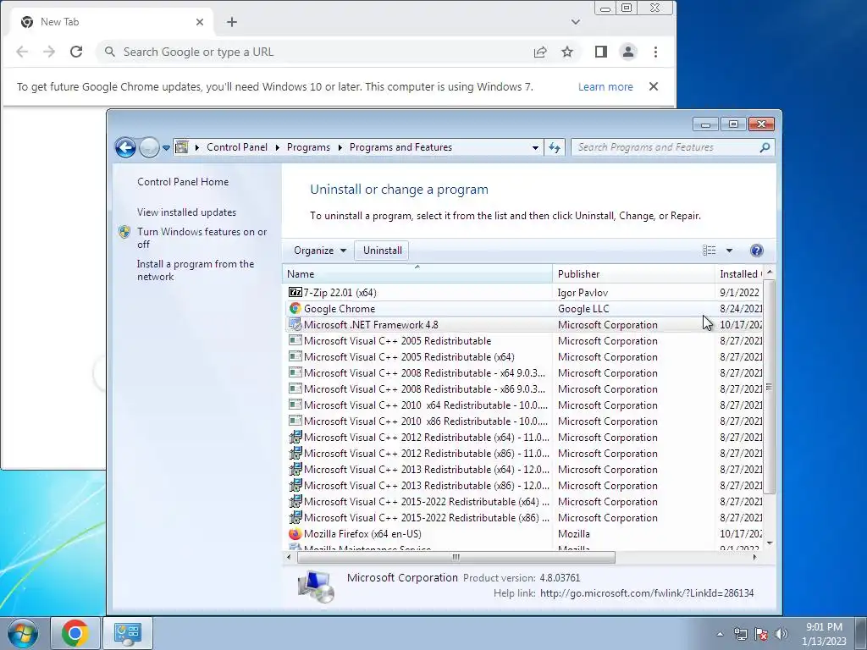Viewport: 867px width, 650px height.
Task: Select the 7-Zip 22.01 (x64) icon
Action: pyautogui.click(x=295, y=292)
